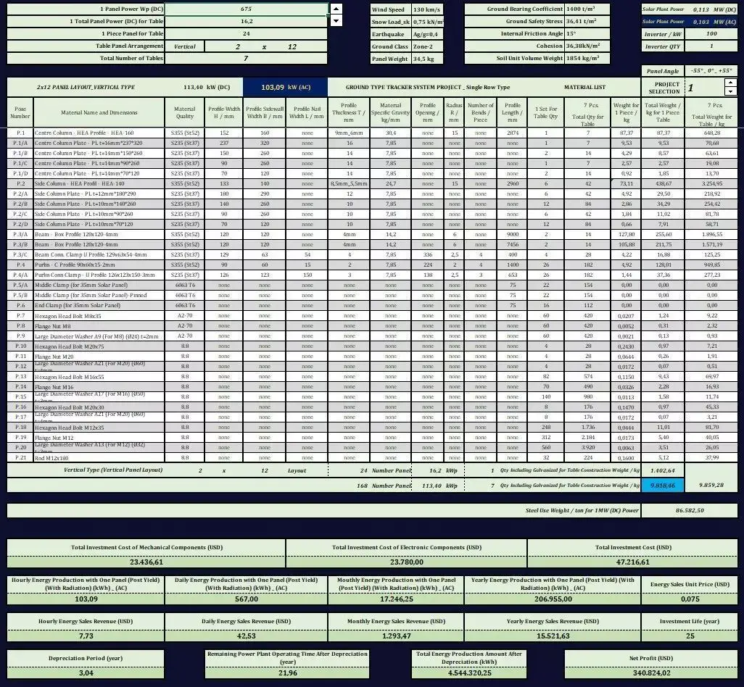Select the Panel Weight value 34,5 kg
The image size is (744, 687).
click(427, 59)
